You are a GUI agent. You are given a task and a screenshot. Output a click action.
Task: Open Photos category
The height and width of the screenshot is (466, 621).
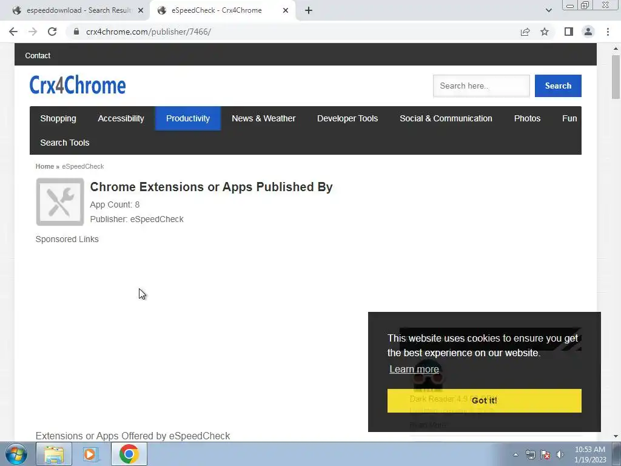point(527,118)
